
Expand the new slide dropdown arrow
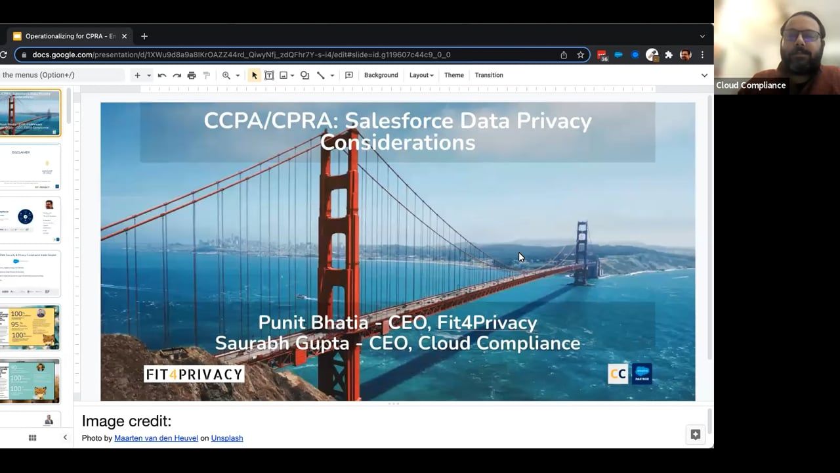148,75
